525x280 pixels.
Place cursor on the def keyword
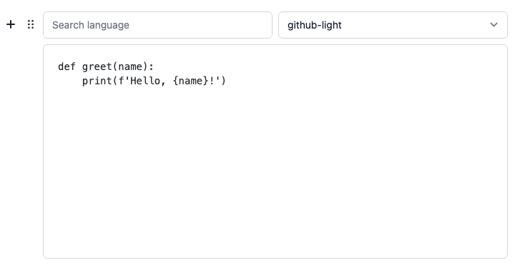(67, 66)
